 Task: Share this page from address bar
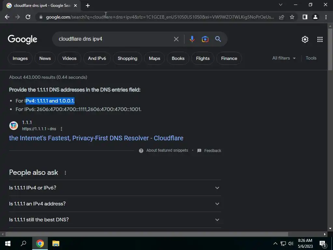(x=282, y=17)
